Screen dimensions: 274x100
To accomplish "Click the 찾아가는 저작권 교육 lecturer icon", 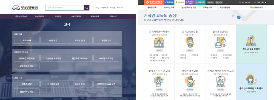I will click(159, 82).
